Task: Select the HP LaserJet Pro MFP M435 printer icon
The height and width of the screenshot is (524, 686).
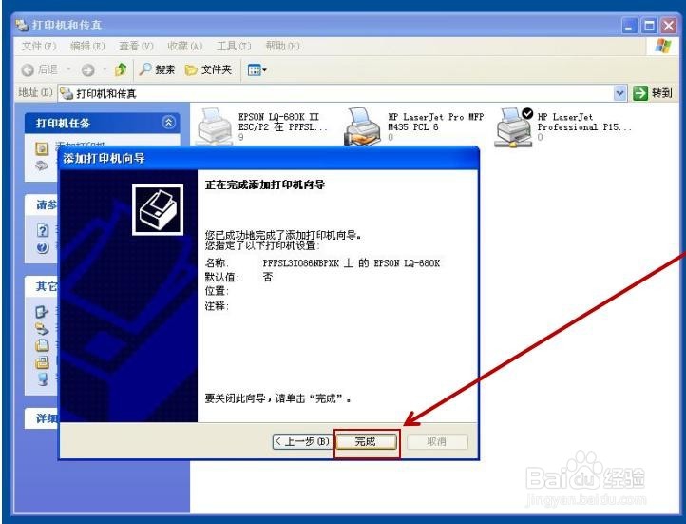Action: pyautogui.click(x=362, y=126)
